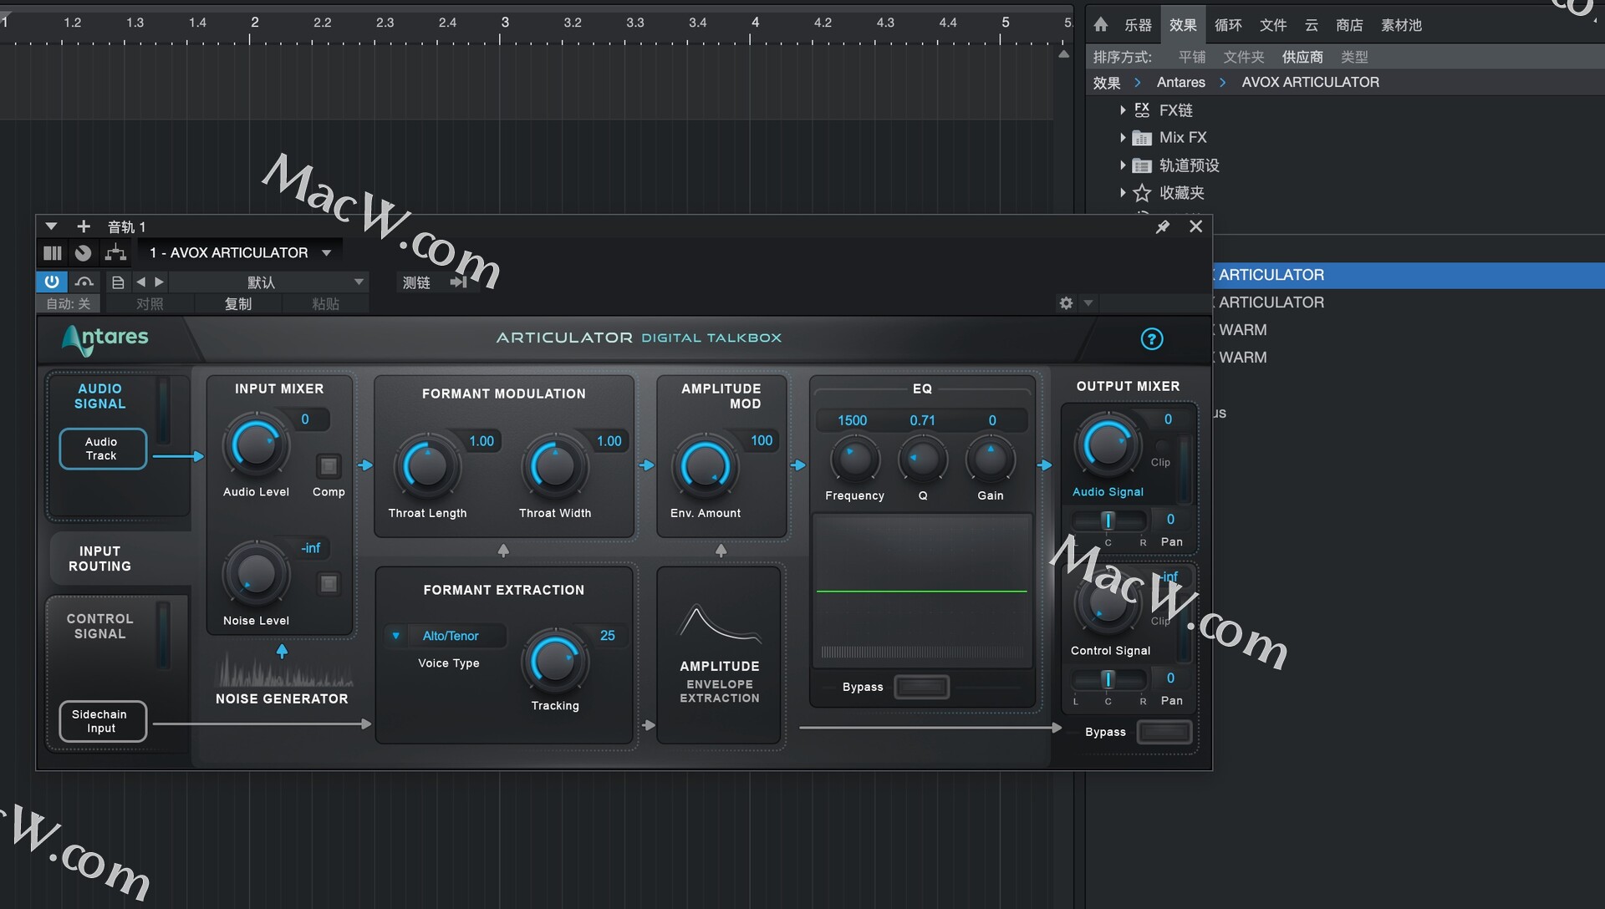Expand the 轨道预设 folder

tap(1123, 165)
